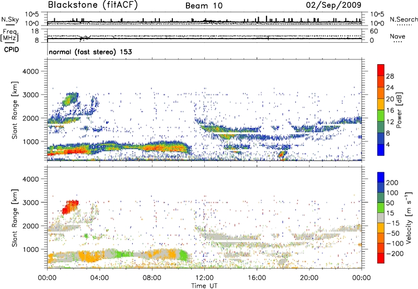418x289 pixels.
Task: Click the red velocity patch near 3000 km
Action: pyautogui.click(x=71, y=207)
